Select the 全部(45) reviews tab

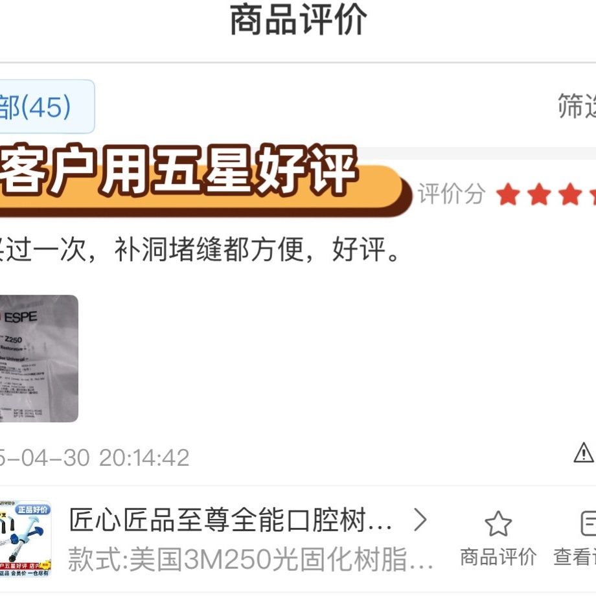click(45, 106)
